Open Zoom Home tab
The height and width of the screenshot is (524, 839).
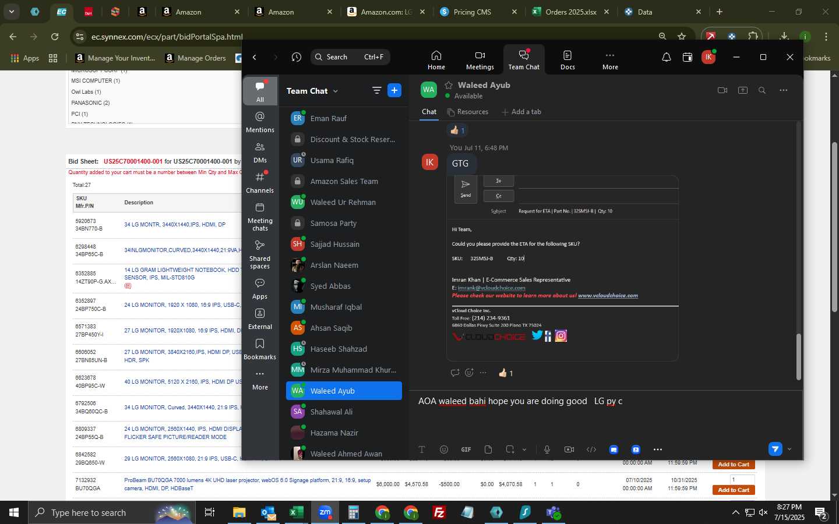click(x=436, y=60)
